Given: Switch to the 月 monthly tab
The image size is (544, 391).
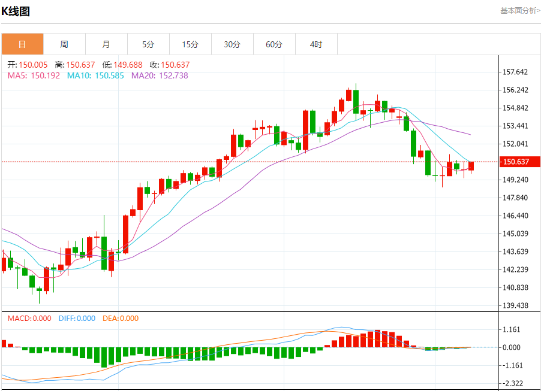Looking at the screenshot, I should pyautogui.click(x=106, y=44).
